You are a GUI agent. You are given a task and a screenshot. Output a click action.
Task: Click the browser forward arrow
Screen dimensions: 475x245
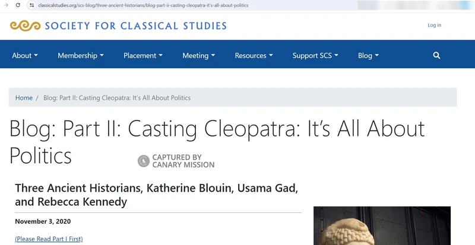(6, 5)
